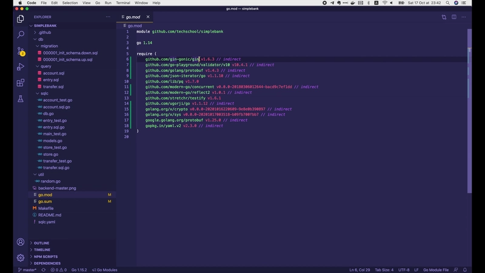Click the notifications bell in status bar
Viewport: 485px width, 273px height.
[464, 269]
